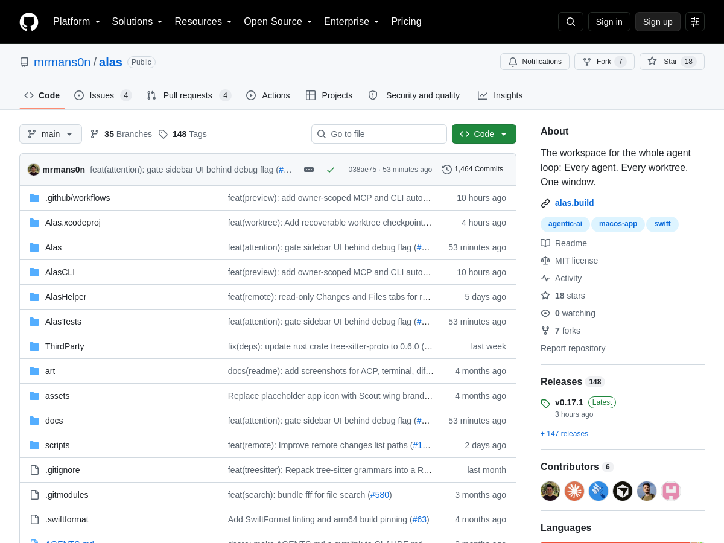Open the Pull requests tab
The height and width of the screenshot is (543, 724).
[189, 95]
